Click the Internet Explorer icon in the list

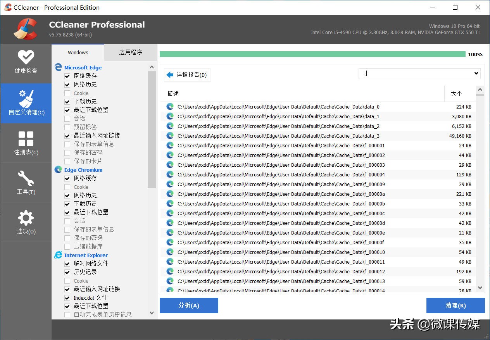click(58, 255)
